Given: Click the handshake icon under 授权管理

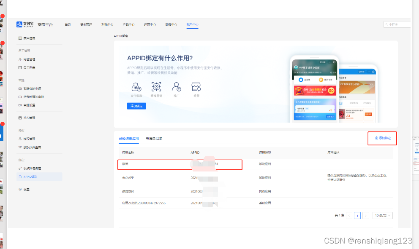Looking at the screenshot, I should (20, 147).
